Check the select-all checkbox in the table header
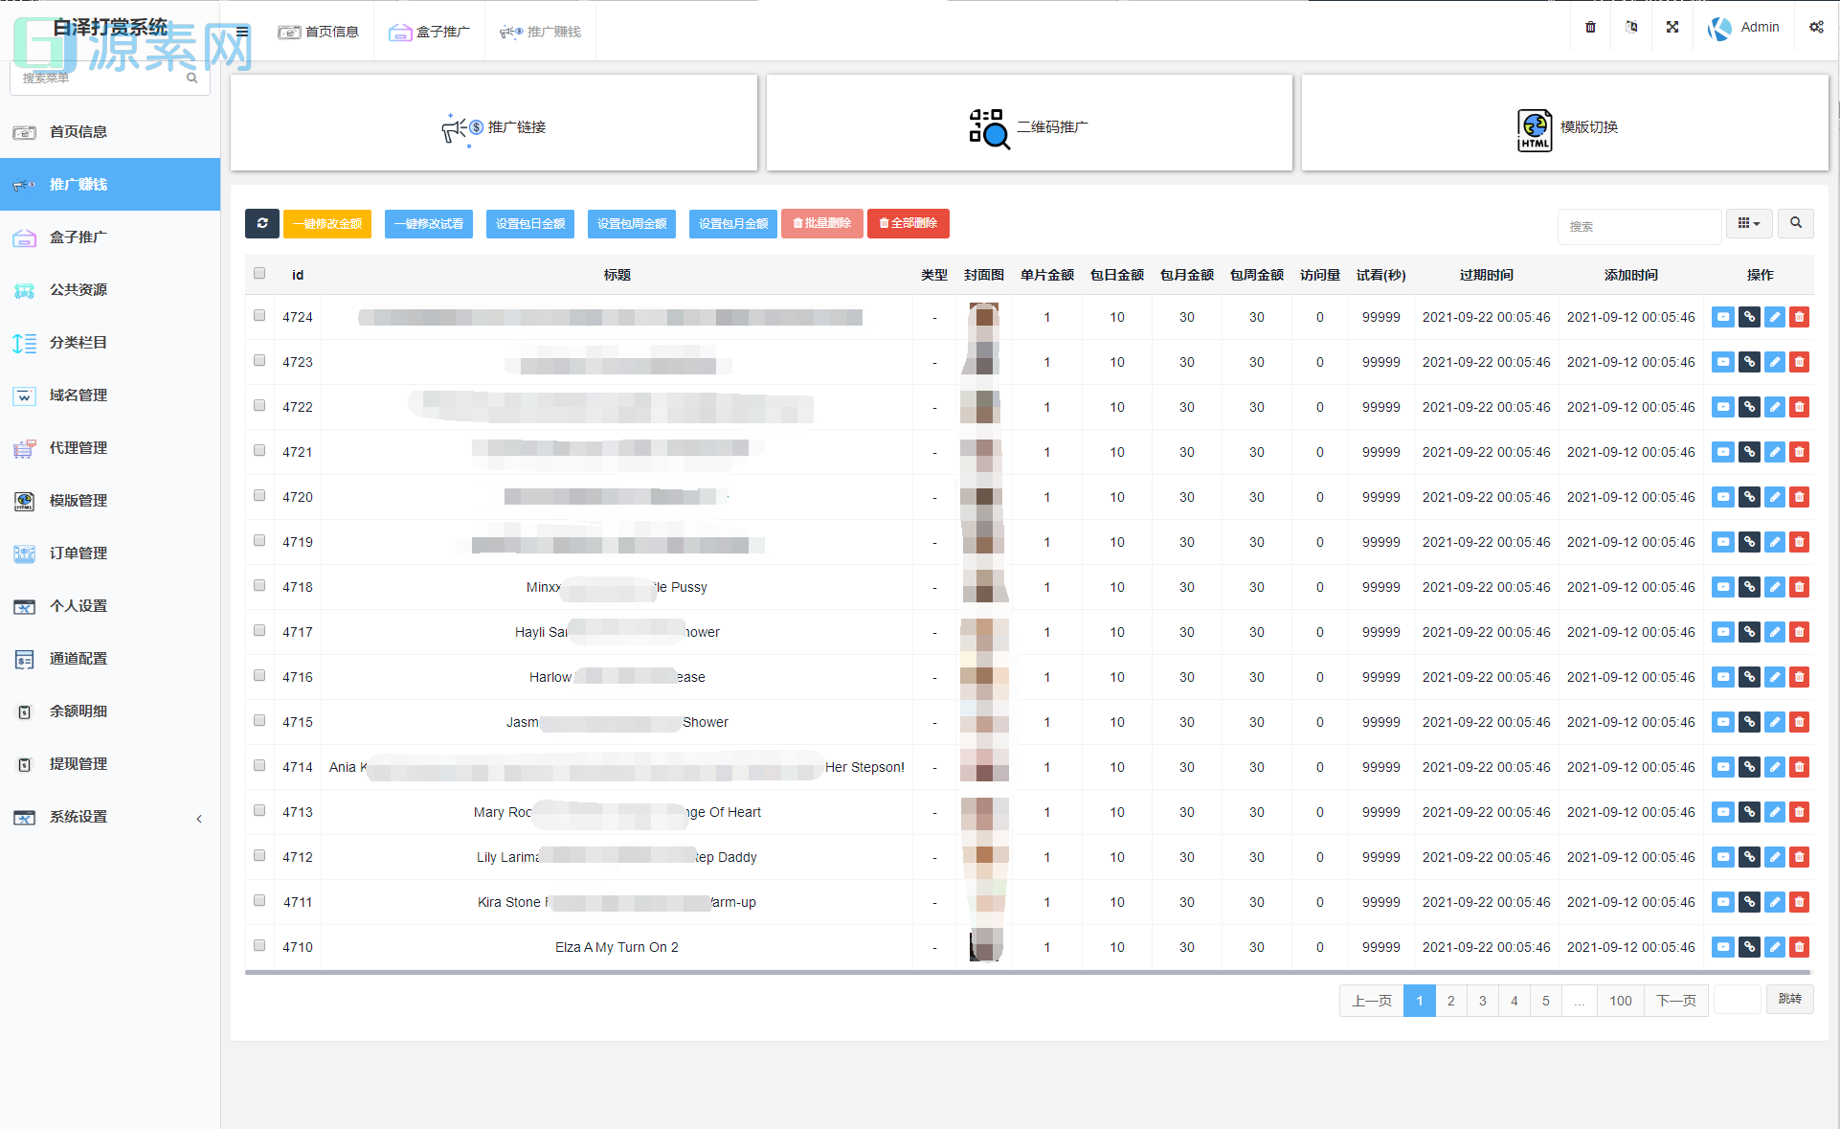This screenshot has height=1129, width=1840. [259, 274]
